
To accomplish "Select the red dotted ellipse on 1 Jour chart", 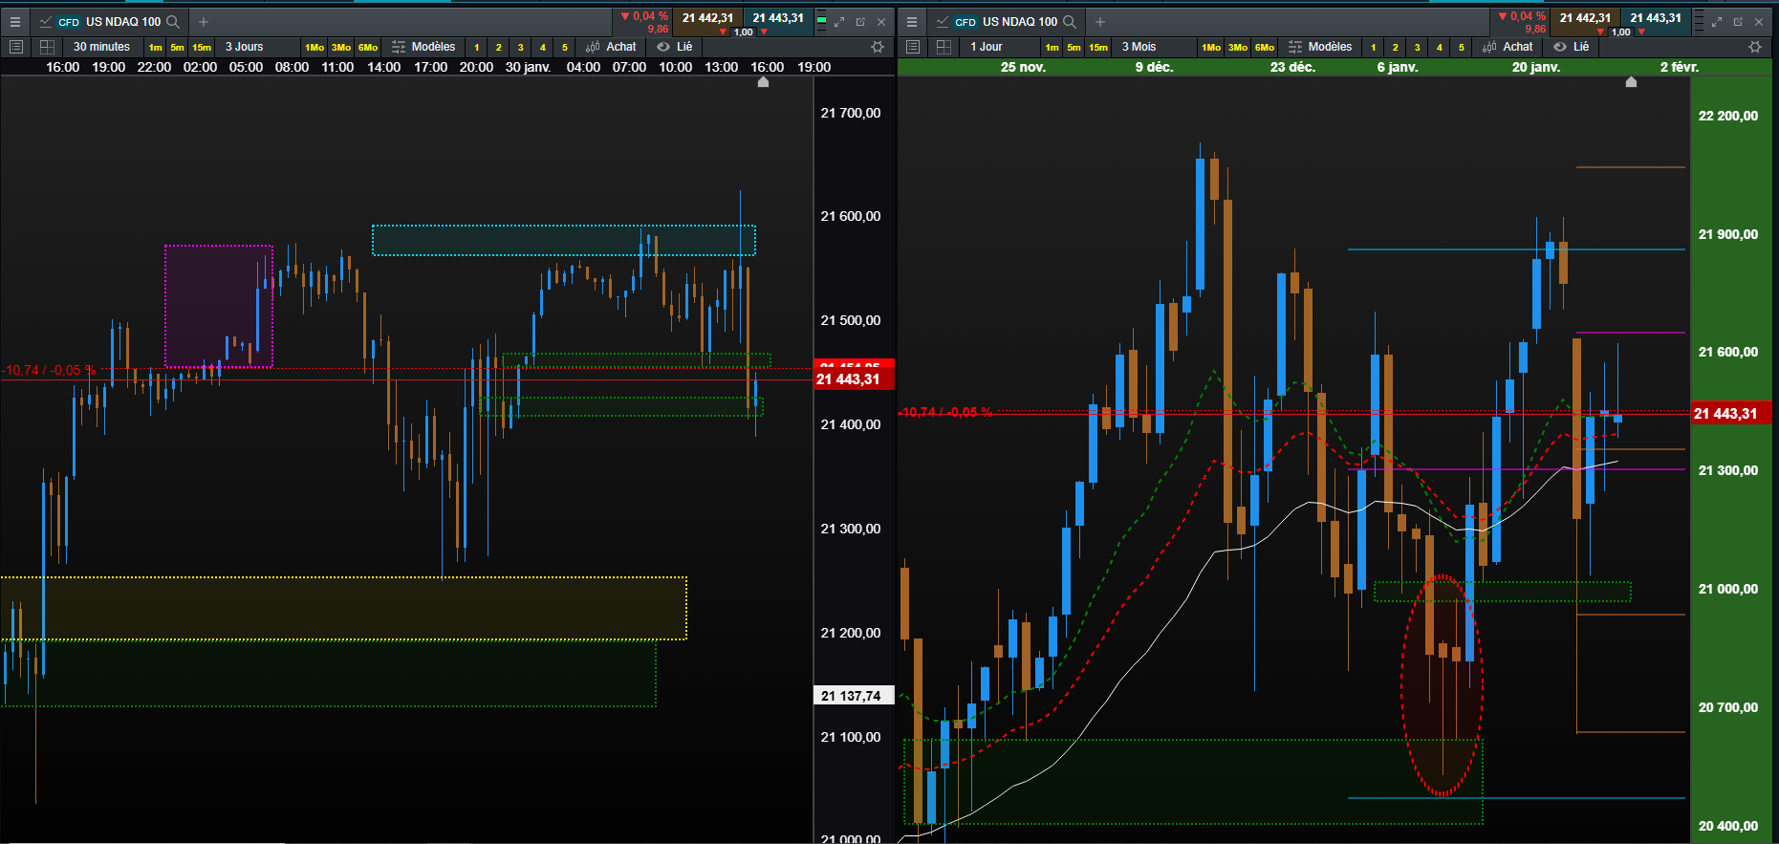I will 1442,684.
